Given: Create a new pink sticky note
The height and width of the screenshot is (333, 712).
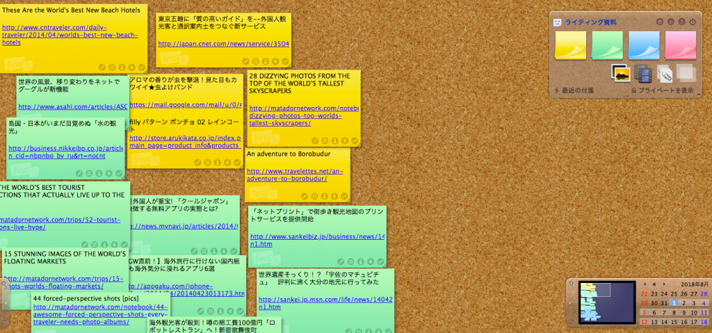Looking at the screenshot, I should [680, 45].
